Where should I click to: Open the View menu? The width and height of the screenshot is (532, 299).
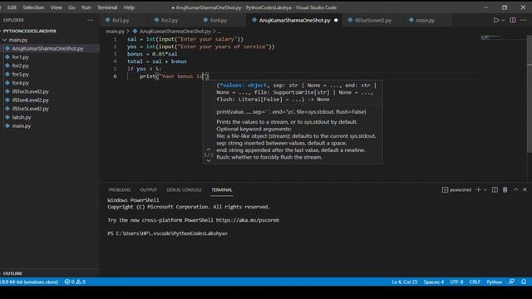57,7
